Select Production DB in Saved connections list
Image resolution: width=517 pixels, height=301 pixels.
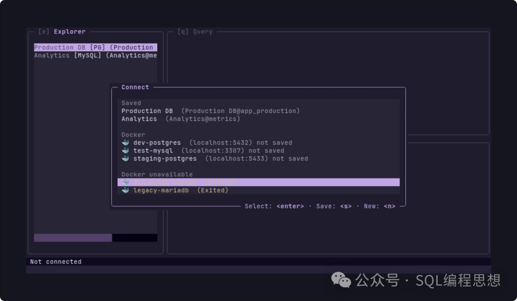pos(147,111)
